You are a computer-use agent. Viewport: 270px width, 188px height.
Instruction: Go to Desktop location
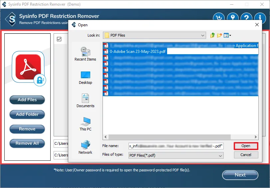[85, 78]
